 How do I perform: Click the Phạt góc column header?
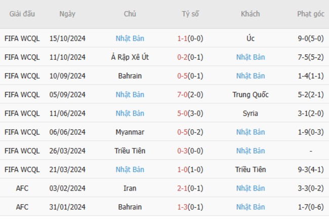pos(311,14)
